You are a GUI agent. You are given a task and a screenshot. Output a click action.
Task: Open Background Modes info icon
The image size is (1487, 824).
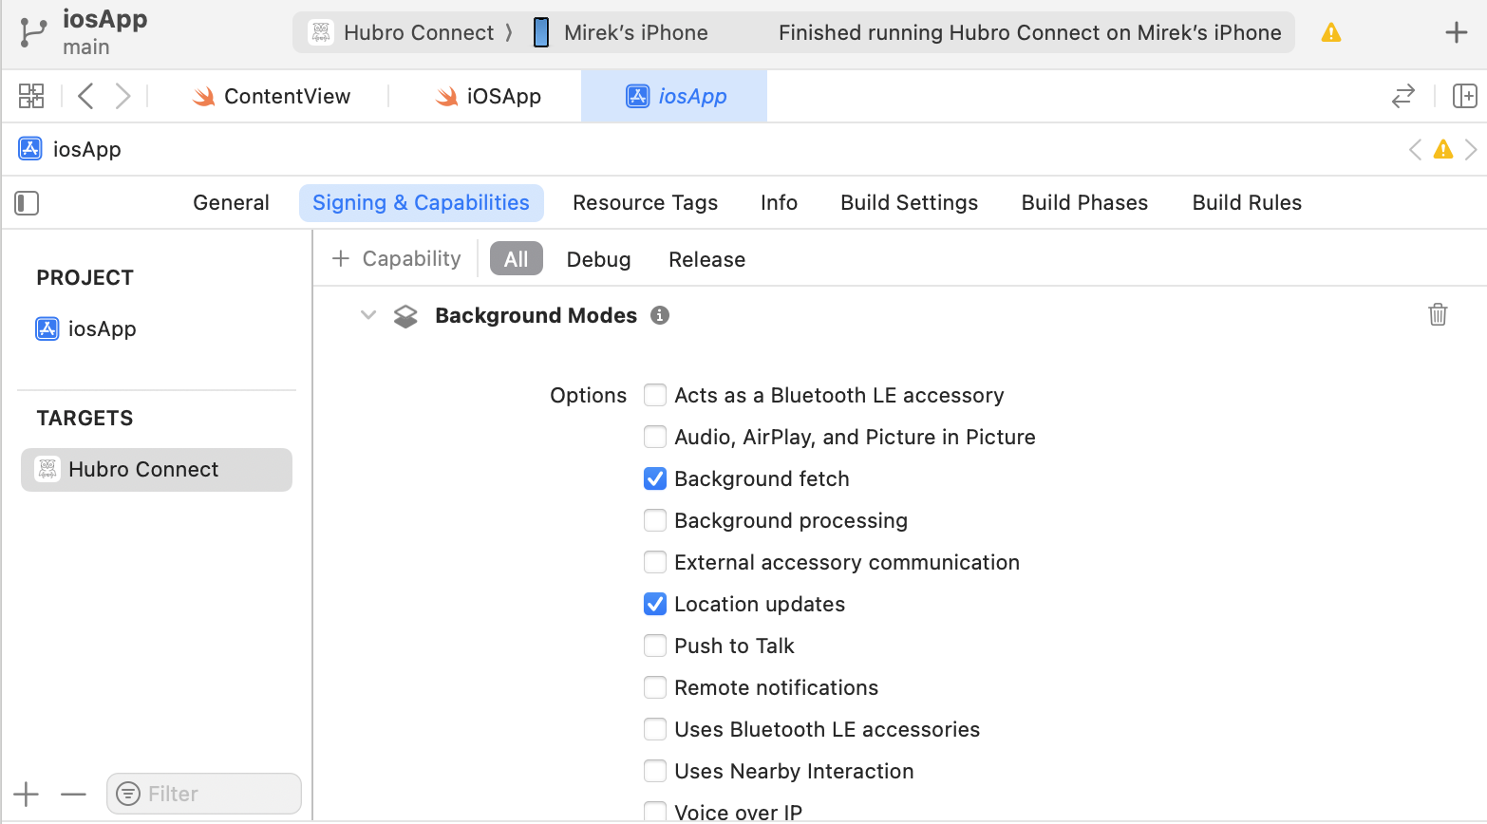[x=660, y=315]
